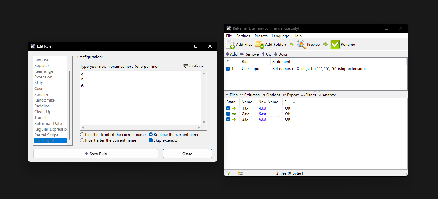Screen dimensions: 438x199
Task: Click the State column header
Action: pos(231,102)
